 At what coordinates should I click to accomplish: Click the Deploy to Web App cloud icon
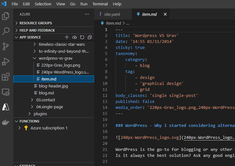pyautogui.click(x=75, y=37)
